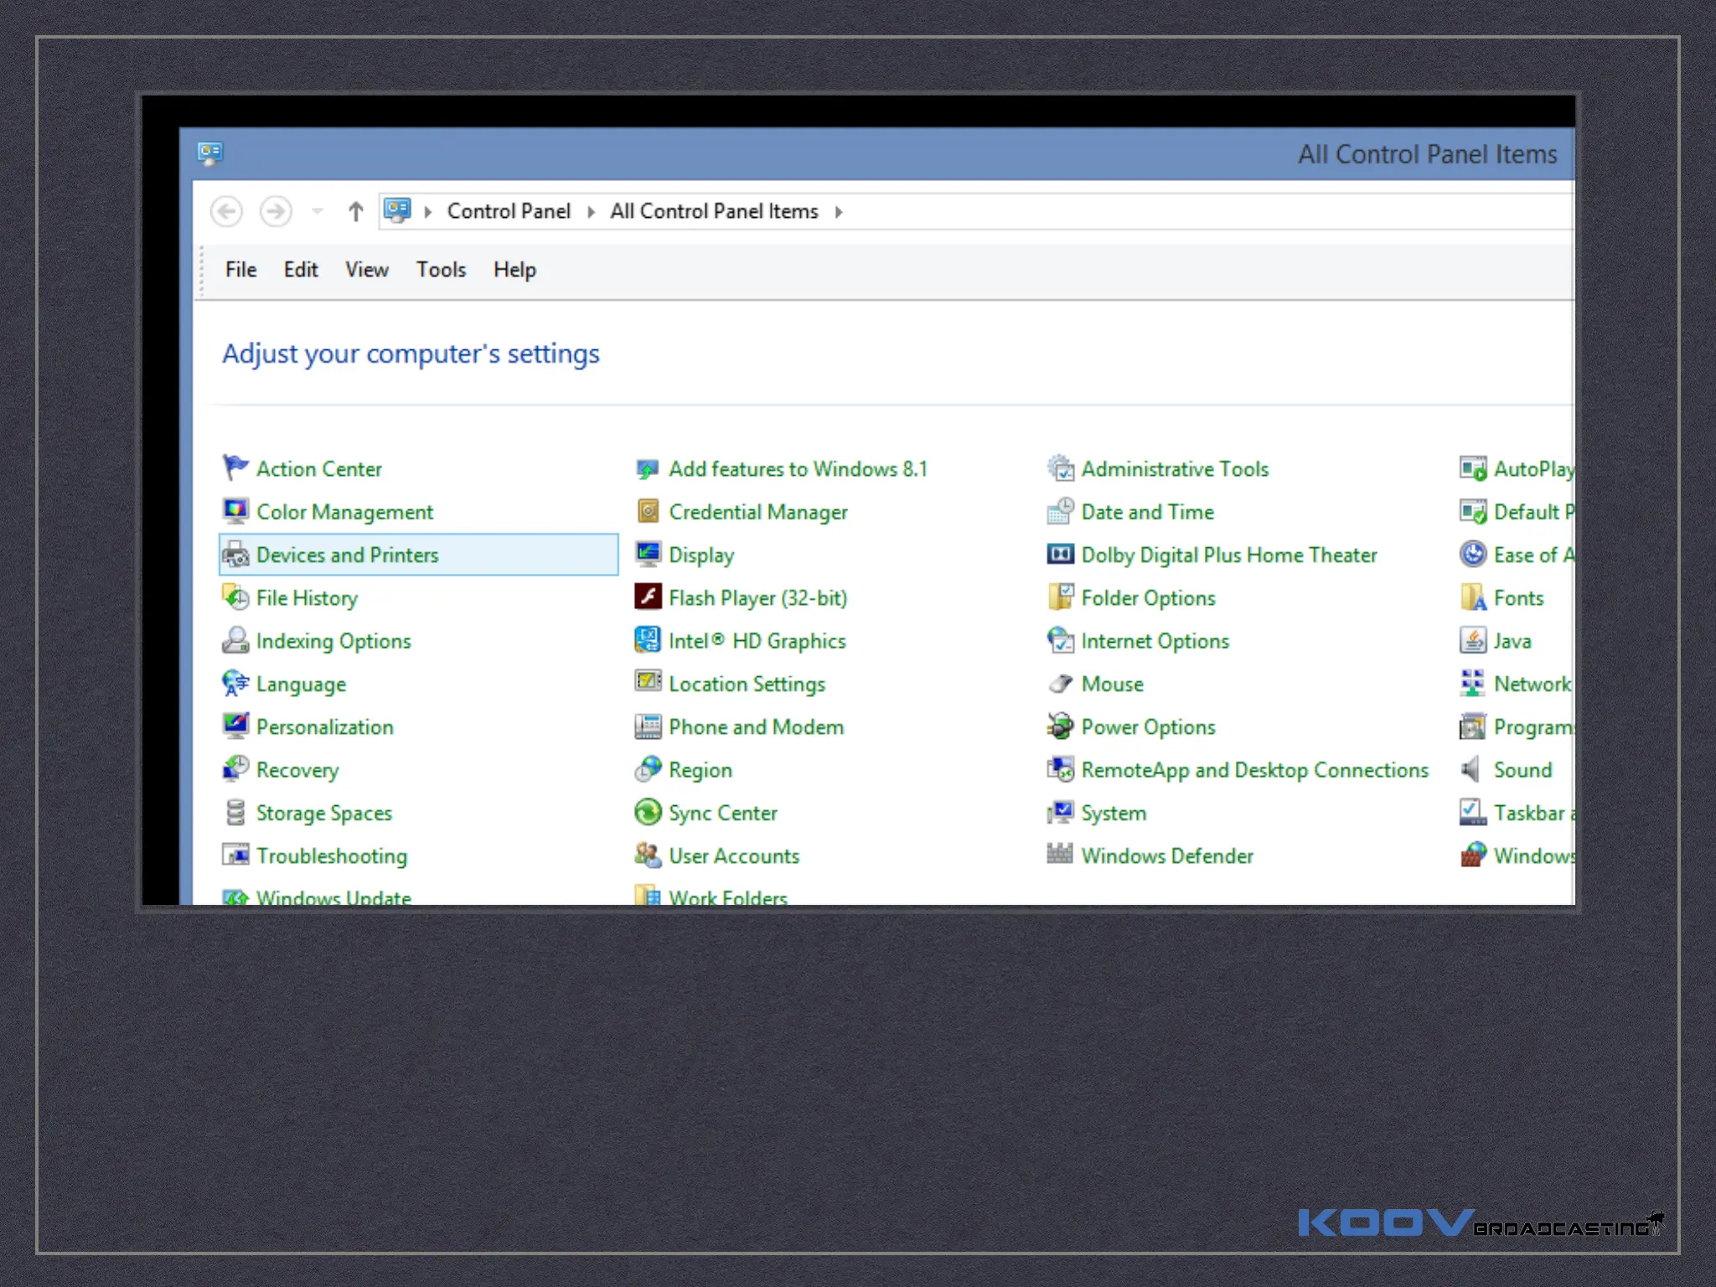Click the Intel HD Graphics icon

tap(648, 640)
